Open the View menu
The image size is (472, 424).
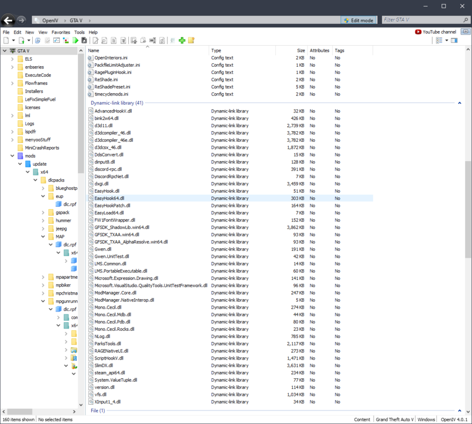click(43, 32)
